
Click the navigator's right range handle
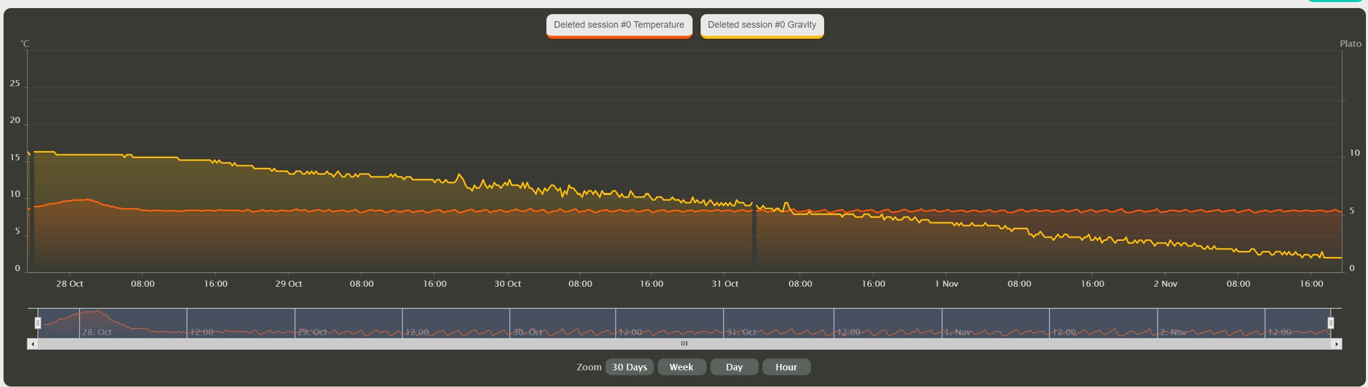pyautogui.click(x=1330, y=323)
